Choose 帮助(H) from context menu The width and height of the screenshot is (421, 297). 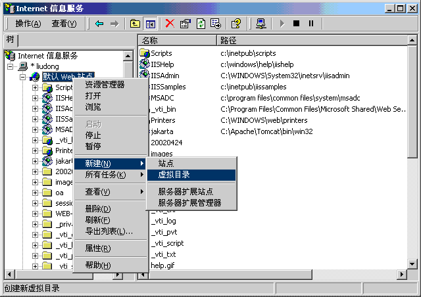point(111,265)
